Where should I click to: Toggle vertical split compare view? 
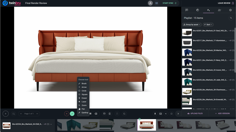click(110, 114)
